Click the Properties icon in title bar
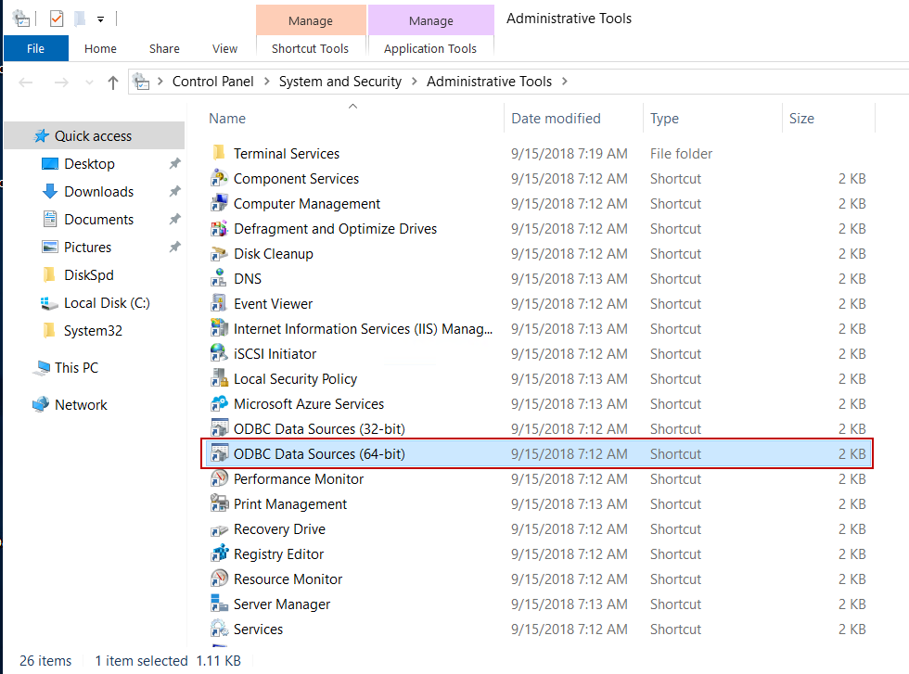This screenshot has height=674, width=909. [57, 19]
